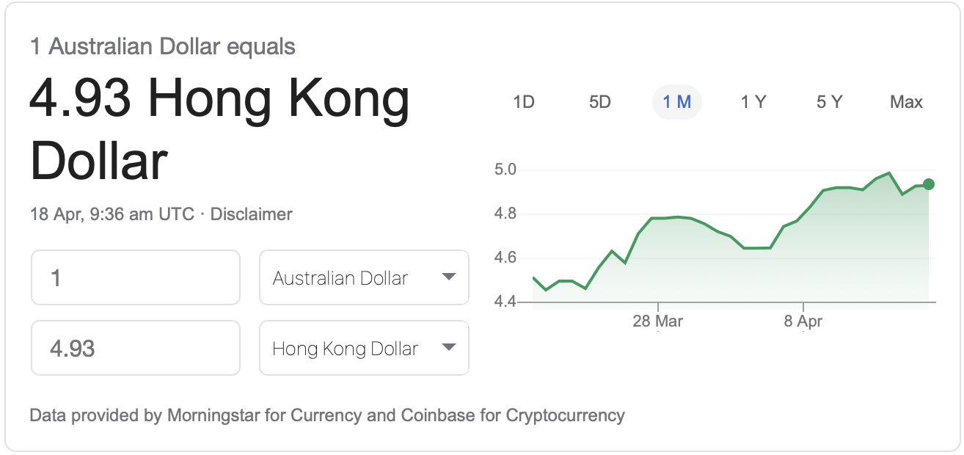This screenshot has width=964, height=455.
Task: Open the Hong Kong Dollar currency dropdown
Action: [364, 348]
